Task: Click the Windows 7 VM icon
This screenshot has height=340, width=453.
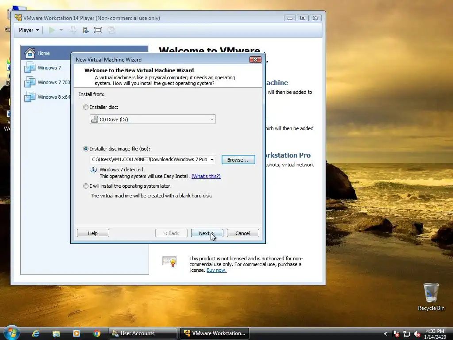Action: tap(30, 67)
